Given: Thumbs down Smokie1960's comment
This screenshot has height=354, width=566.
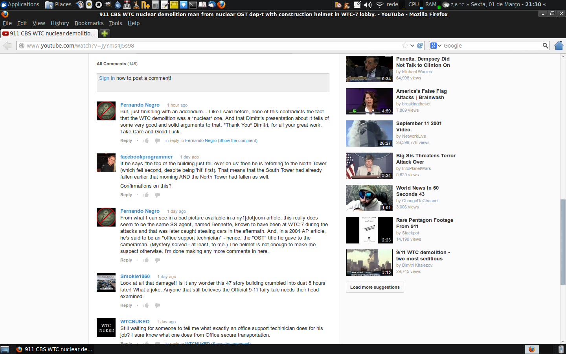Looking at the screenshot, I should (x=157, y=305).
